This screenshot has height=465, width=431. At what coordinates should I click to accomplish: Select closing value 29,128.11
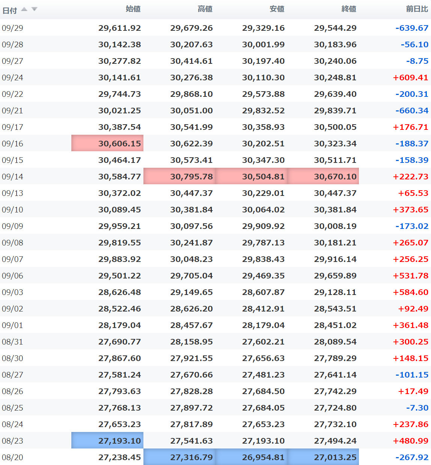click(335, 292)
